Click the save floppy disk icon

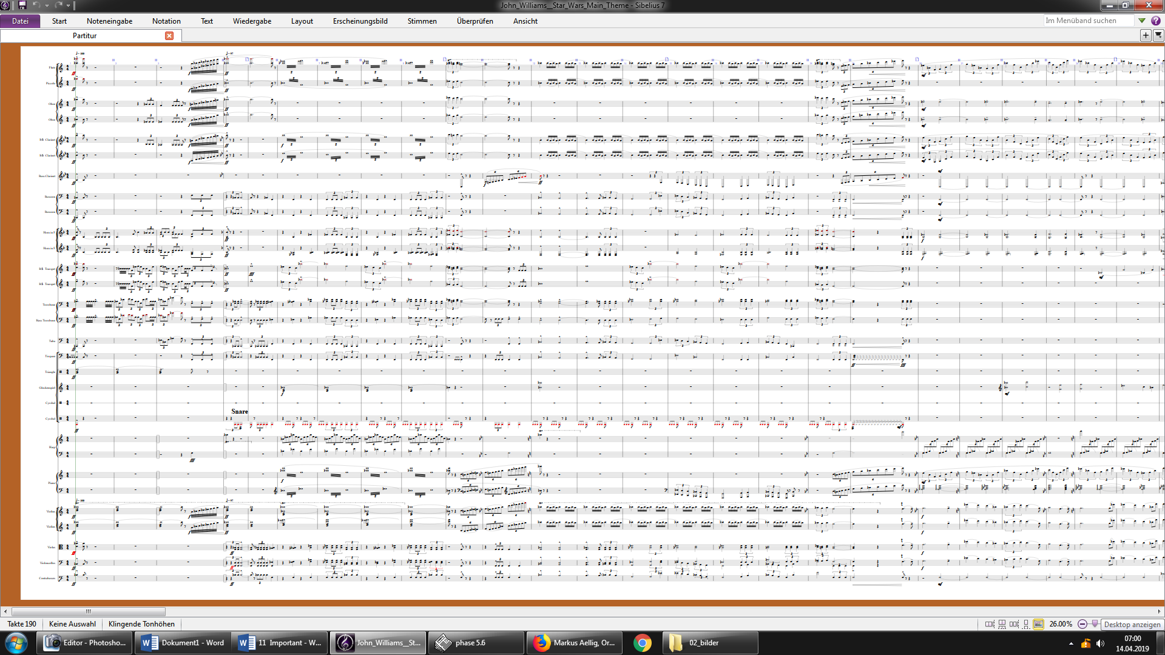22,5
